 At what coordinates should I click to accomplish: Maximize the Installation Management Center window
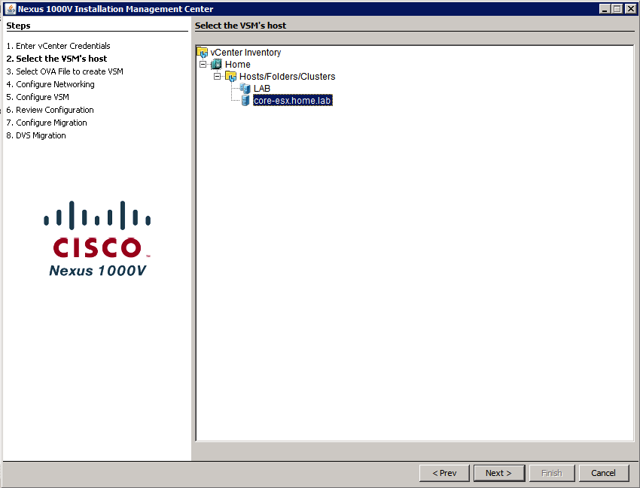click(x=617, y=8)
